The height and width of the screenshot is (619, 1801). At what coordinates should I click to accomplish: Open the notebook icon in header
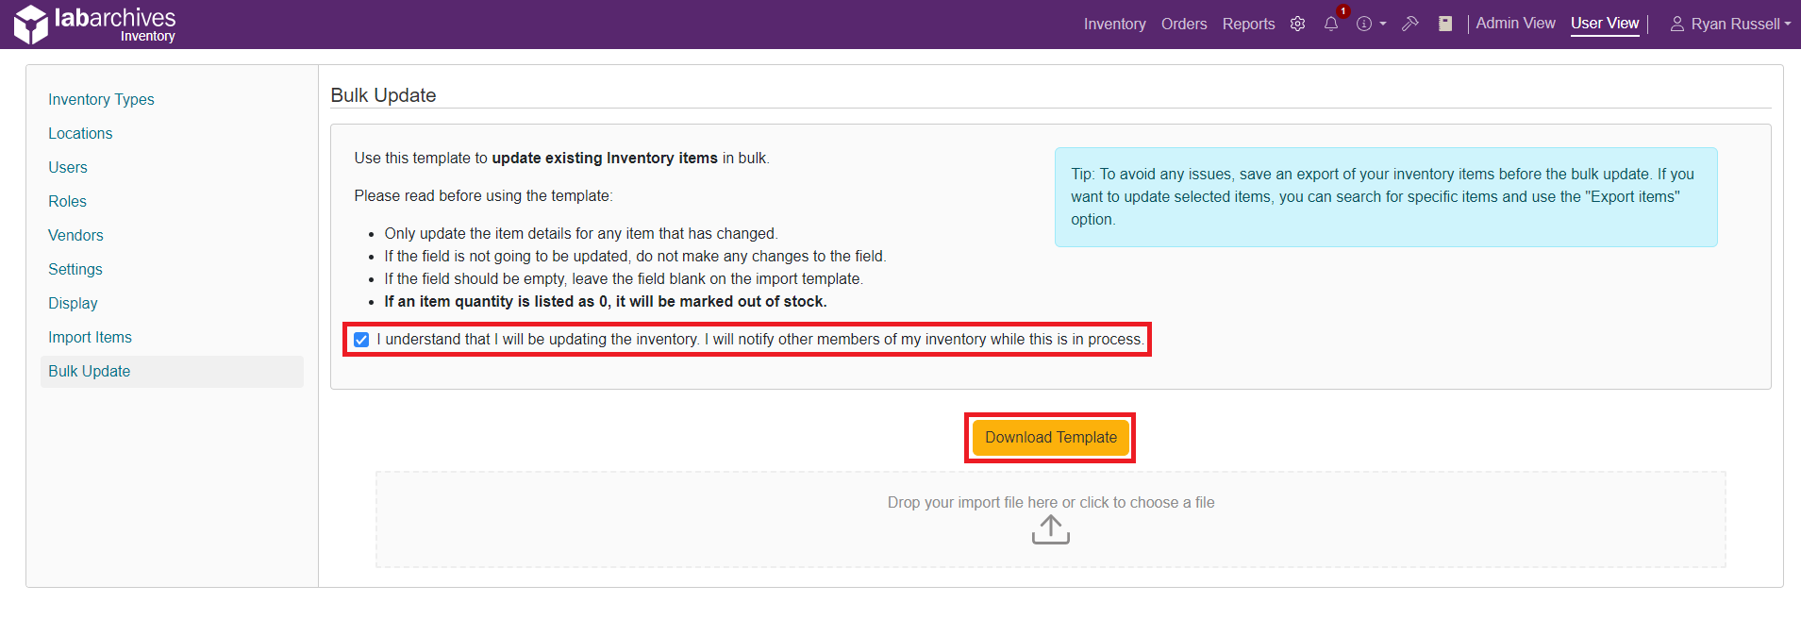(1445, 24)
